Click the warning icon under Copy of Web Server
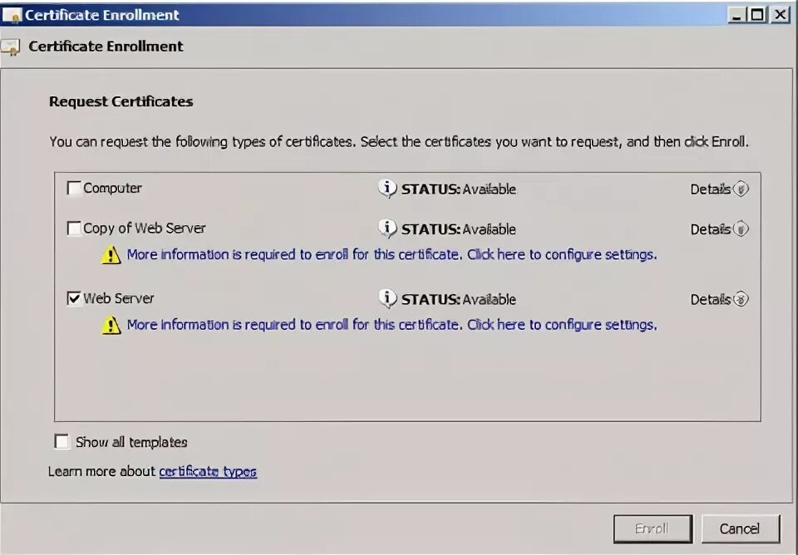The height and width of the screenshot is (555, 798). click(x=111, y=254)
